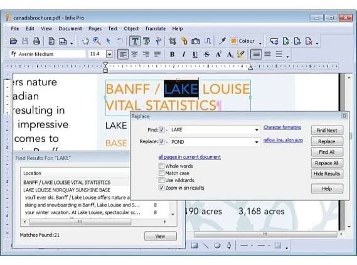357x265 pixels.
Task: Toggle the Find field checkbox
Action: pyautogui.click(x=161, y=130)
